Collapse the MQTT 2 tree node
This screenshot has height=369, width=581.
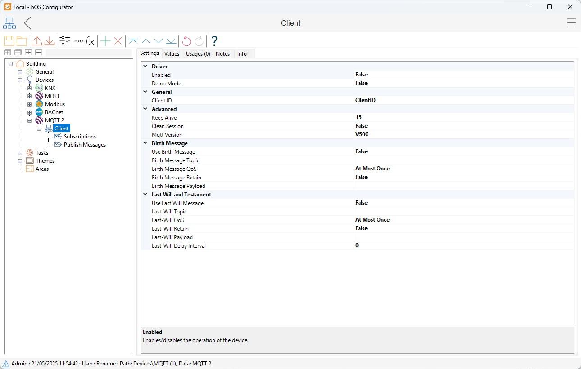pyautogui.click(x=30, y=120)
